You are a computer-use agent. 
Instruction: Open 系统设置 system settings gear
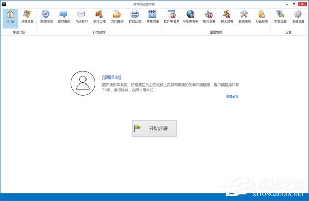298,17
